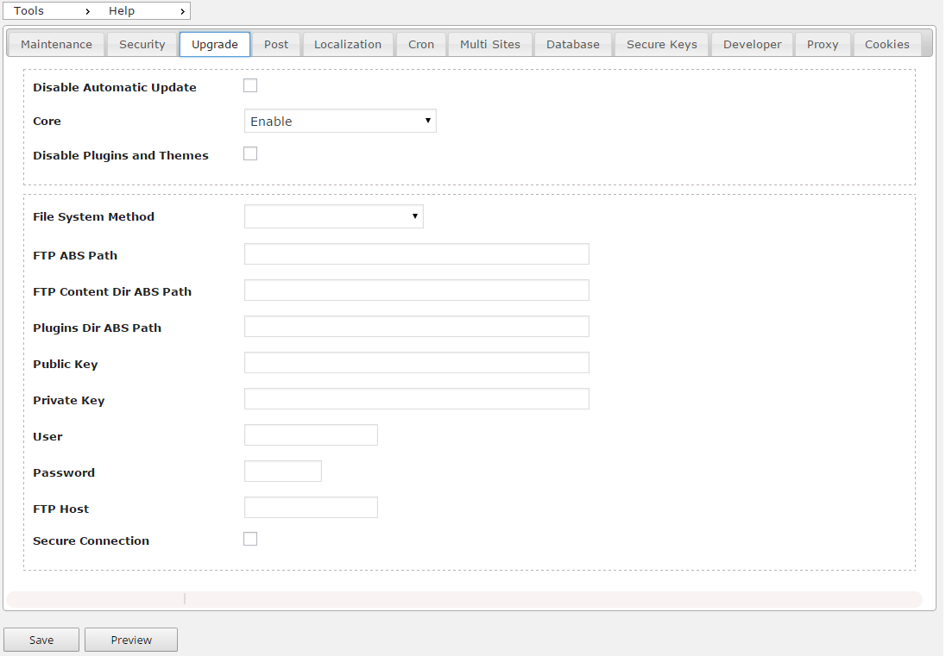Click the FTP Host label
The width and height of the screenshot is (946, 656).
(61, 509)
